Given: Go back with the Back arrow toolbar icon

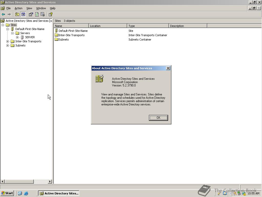Looking at the screenshot, I should coord(3,14).
